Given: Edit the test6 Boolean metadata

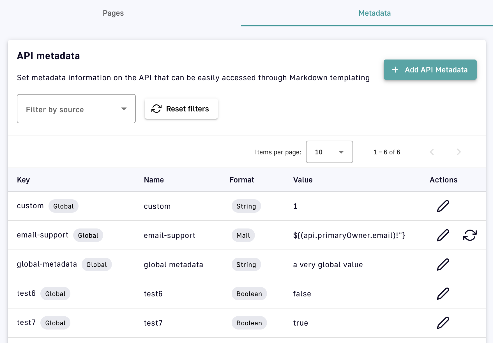Looking at the screenshot, I should pos(443,294).
